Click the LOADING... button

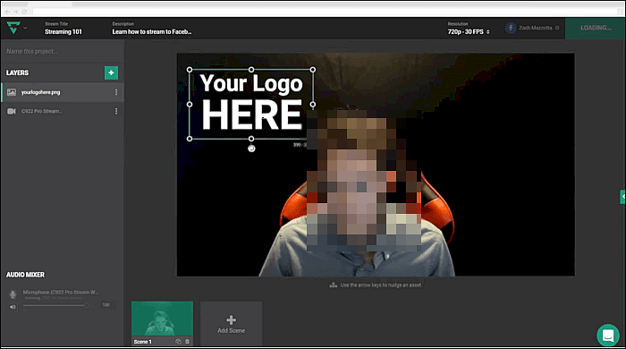pyautogui.click(x=596, y=28)
